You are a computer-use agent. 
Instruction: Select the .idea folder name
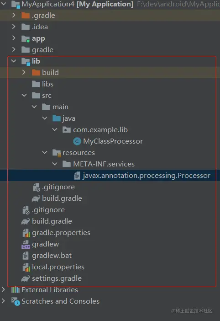(x=40, y=27)
